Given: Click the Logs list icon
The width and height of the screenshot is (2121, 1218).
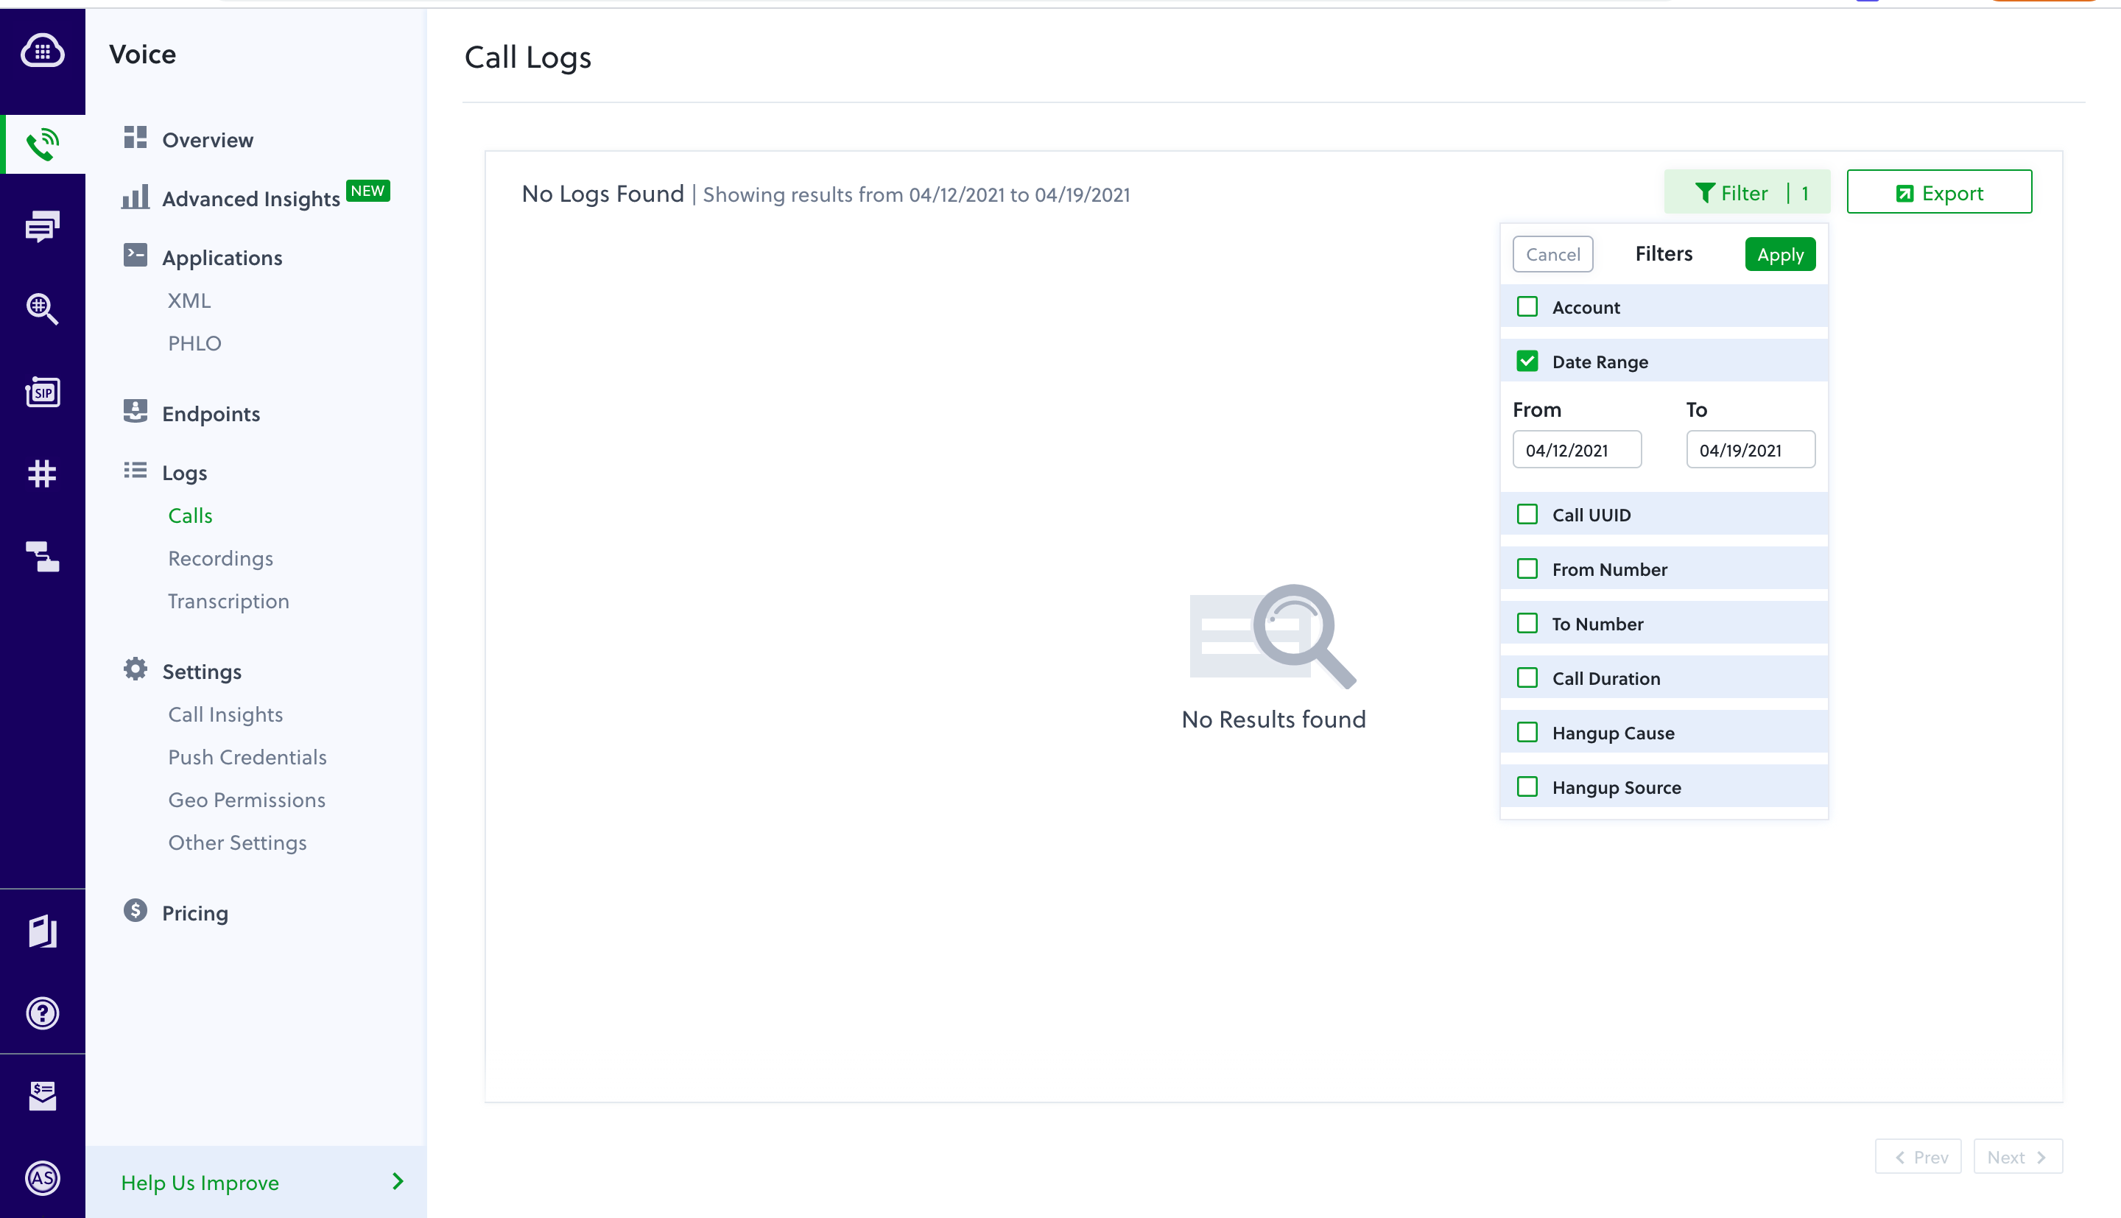Looking at the screenshot, I should click(136, 470).
